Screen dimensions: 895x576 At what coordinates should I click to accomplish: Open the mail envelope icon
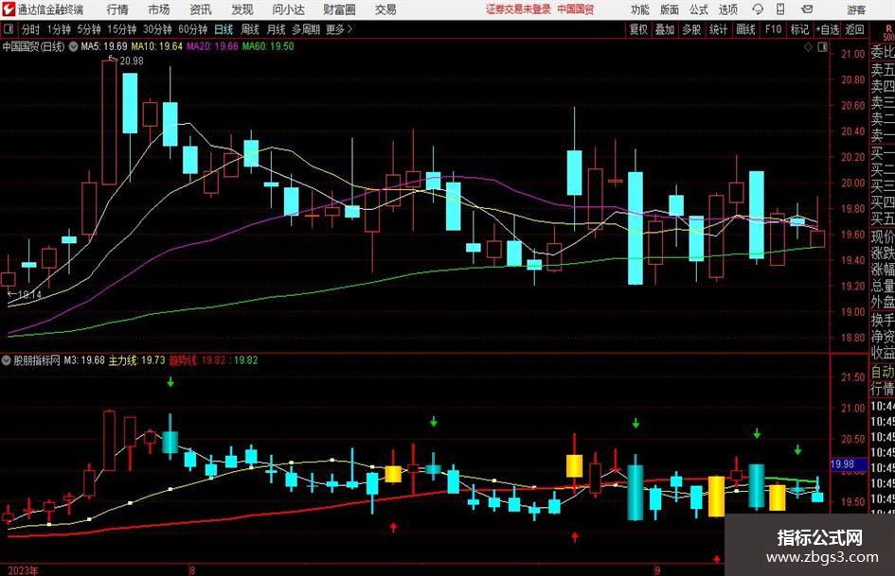click(807, 9)
